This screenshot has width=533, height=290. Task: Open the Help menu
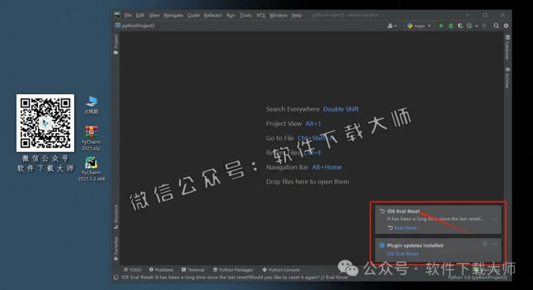[296, 15]
